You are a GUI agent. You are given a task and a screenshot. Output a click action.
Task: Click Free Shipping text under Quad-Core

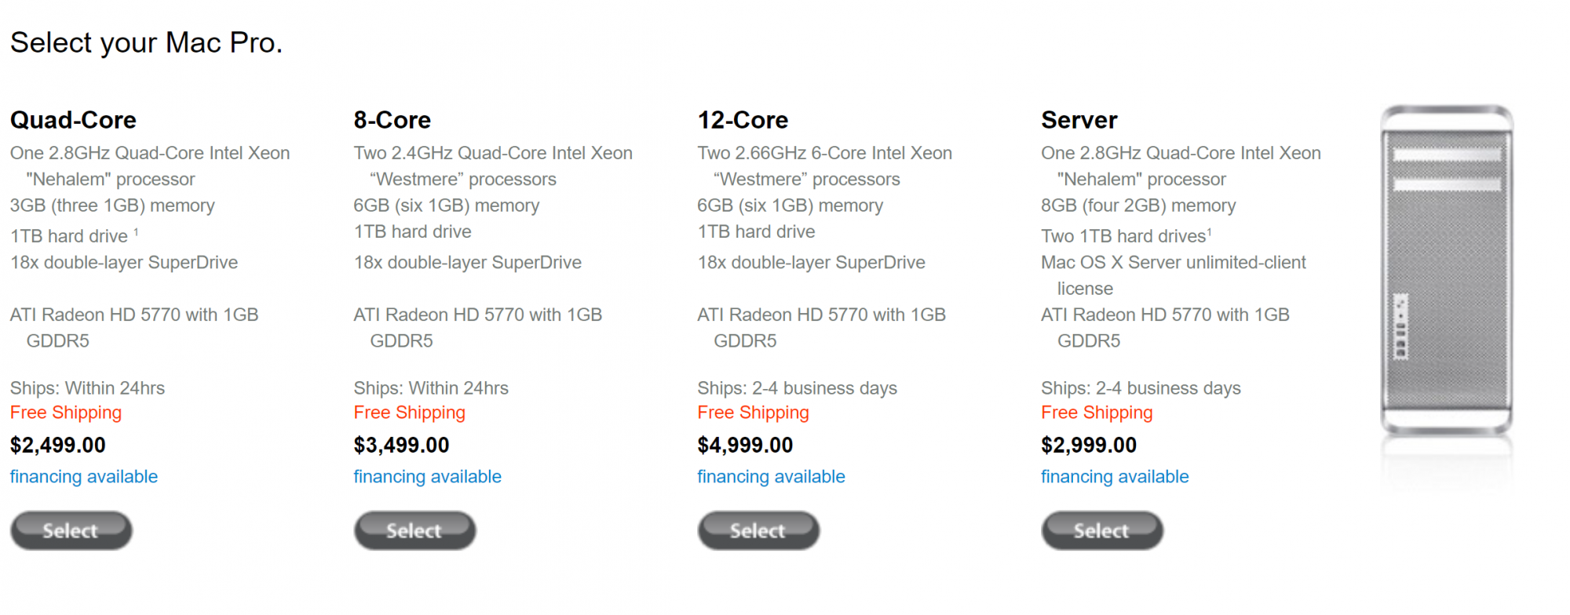66,413
